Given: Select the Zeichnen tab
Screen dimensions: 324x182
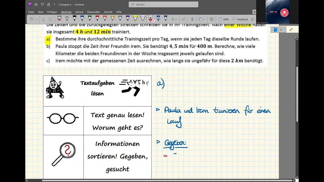Looking at the screenshot, I should click(66, 12).
